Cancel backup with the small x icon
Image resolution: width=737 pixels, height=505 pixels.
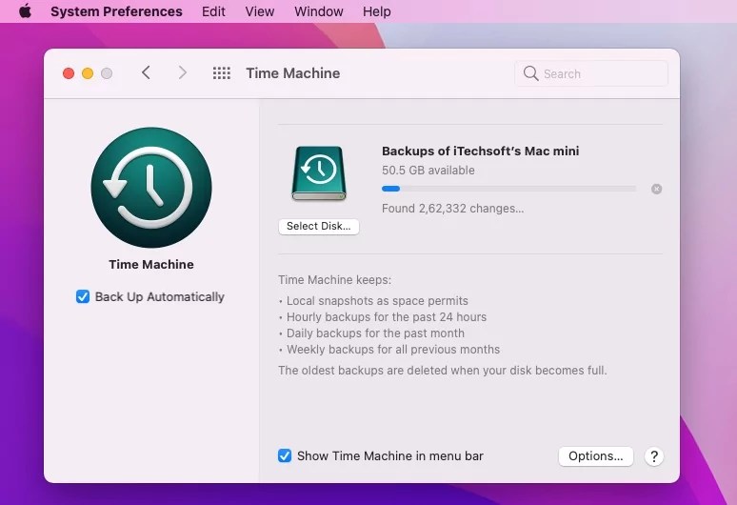pyautogui.click(x=657, y=189)
